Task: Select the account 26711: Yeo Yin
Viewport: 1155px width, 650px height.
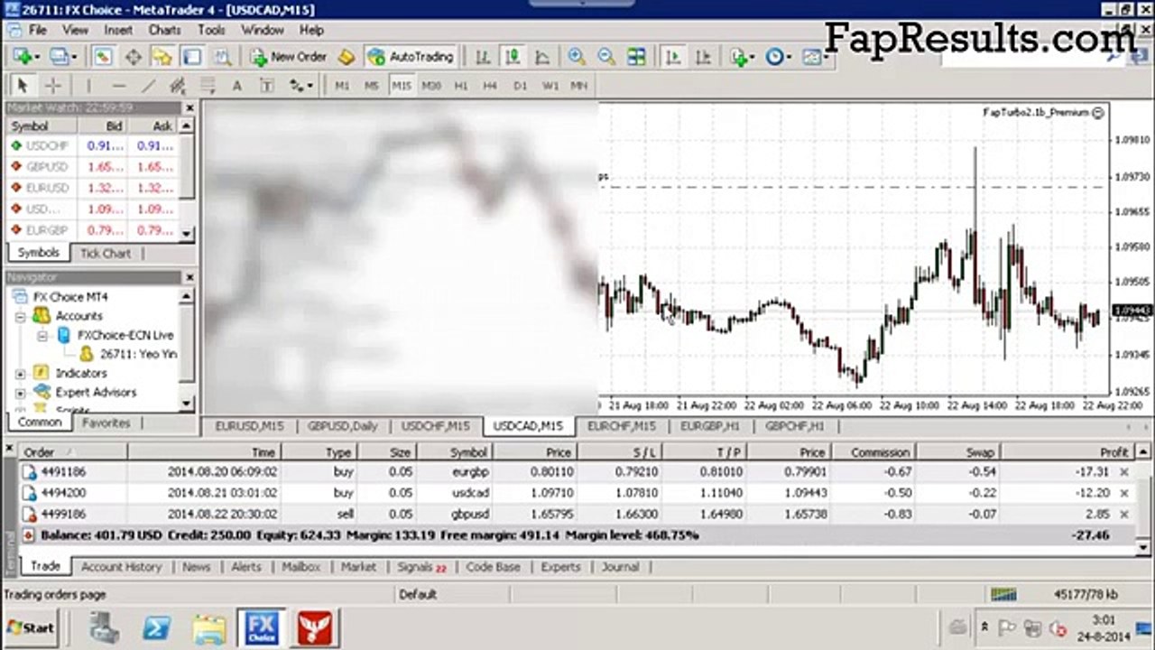Action: [x=138, y=354]
